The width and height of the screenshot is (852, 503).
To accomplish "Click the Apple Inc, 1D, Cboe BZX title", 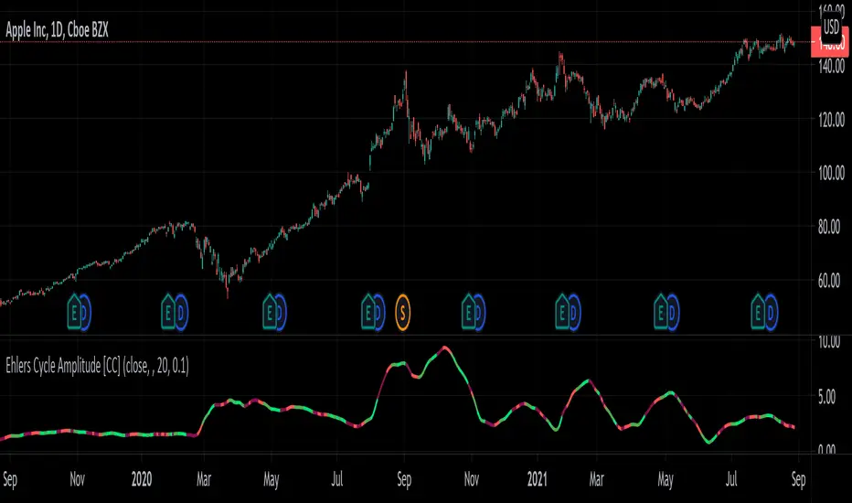I will 57,30.
